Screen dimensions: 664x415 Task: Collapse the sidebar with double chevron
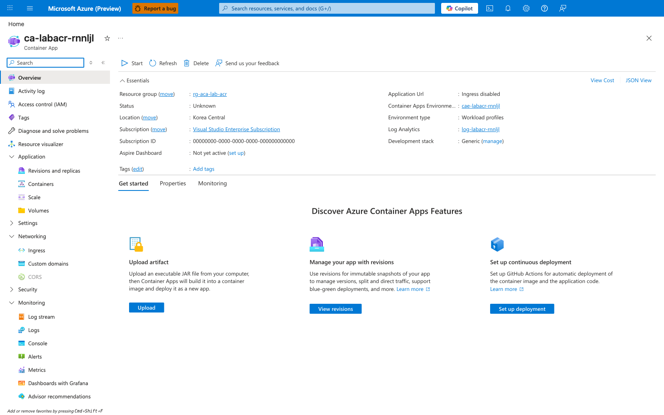(x=103, y=63)
